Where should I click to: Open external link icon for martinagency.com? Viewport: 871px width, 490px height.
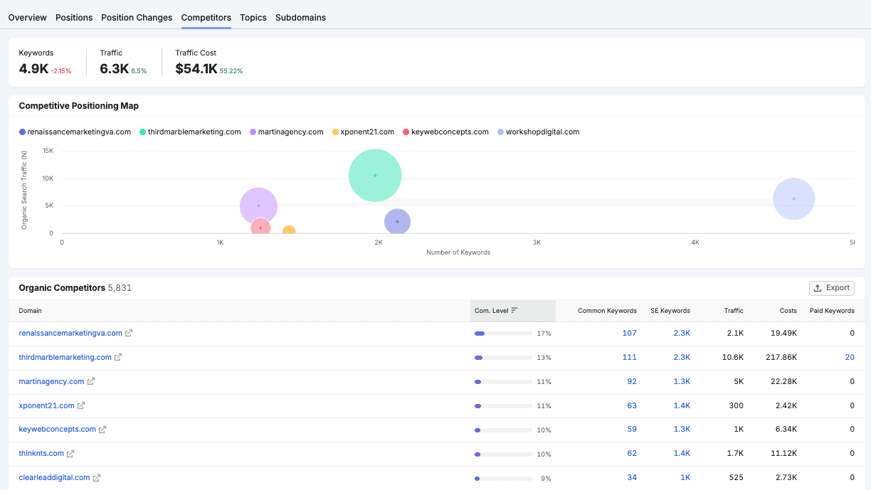[91, 381]
